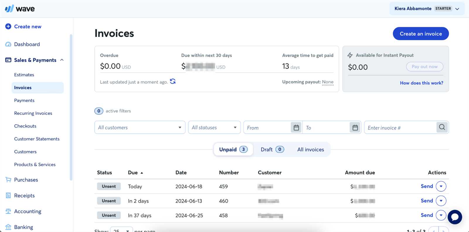Screen dimensions: 469x232
Task: Open Customer Statements in the sidebar
Action: click(37, 139)
